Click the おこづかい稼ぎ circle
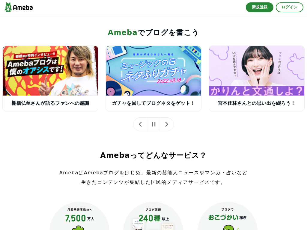The image size is (307, 230). (227, 216)
